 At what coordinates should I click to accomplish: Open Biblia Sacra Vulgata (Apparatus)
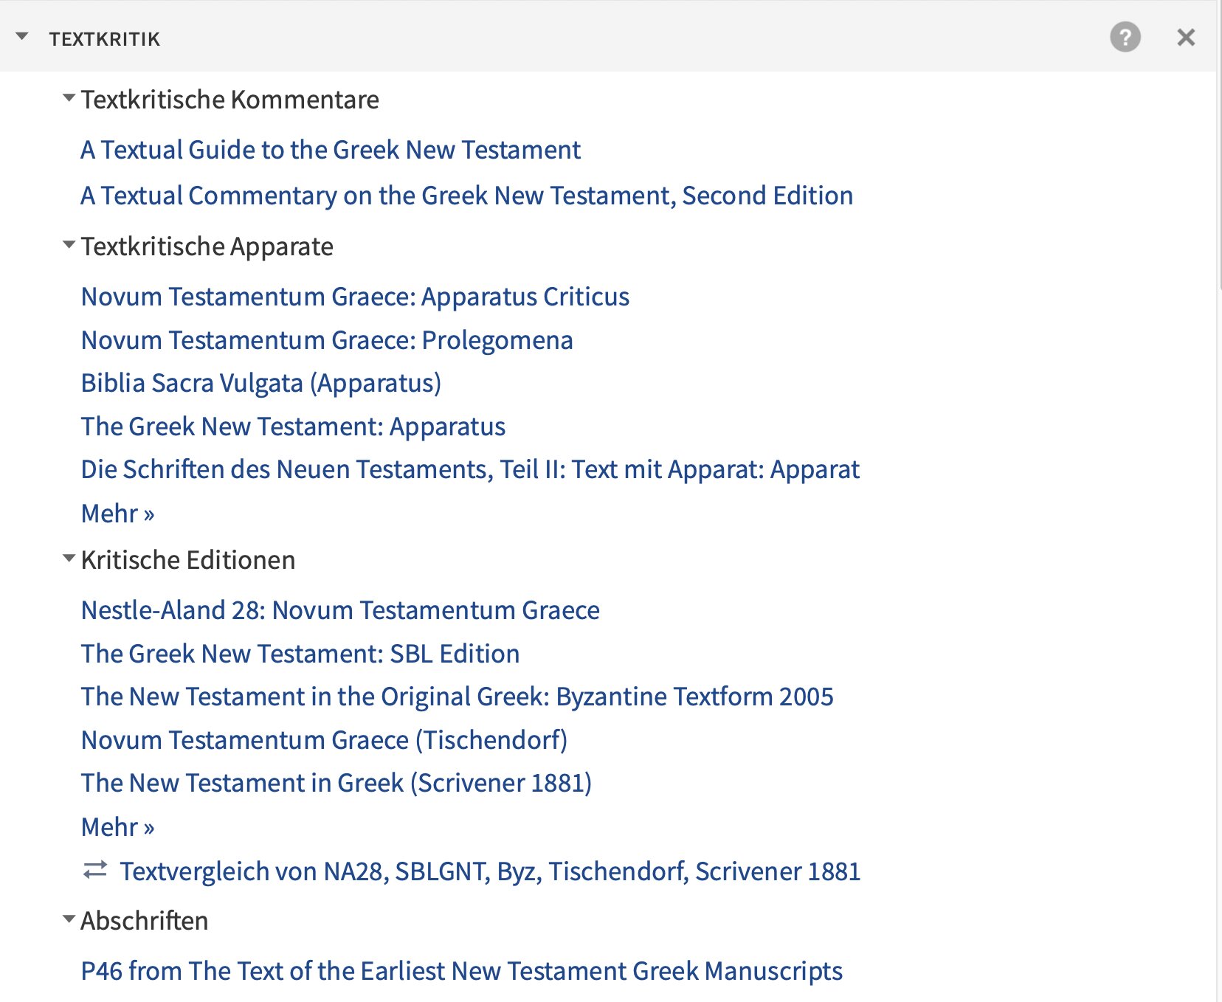tap(261, 383)
